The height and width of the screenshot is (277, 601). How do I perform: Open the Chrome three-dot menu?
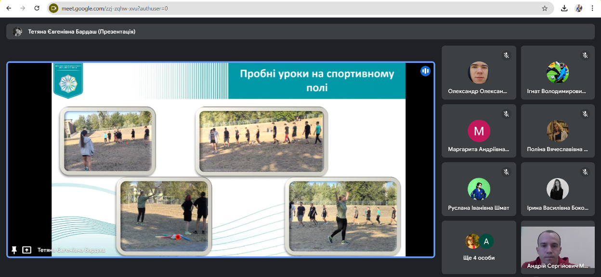592,8
